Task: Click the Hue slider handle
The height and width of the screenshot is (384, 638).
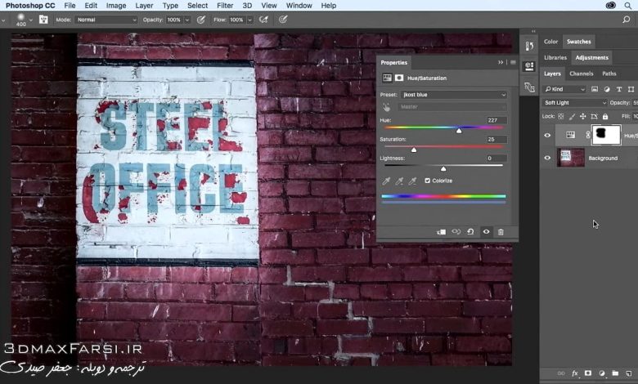Action: (459, 131)
